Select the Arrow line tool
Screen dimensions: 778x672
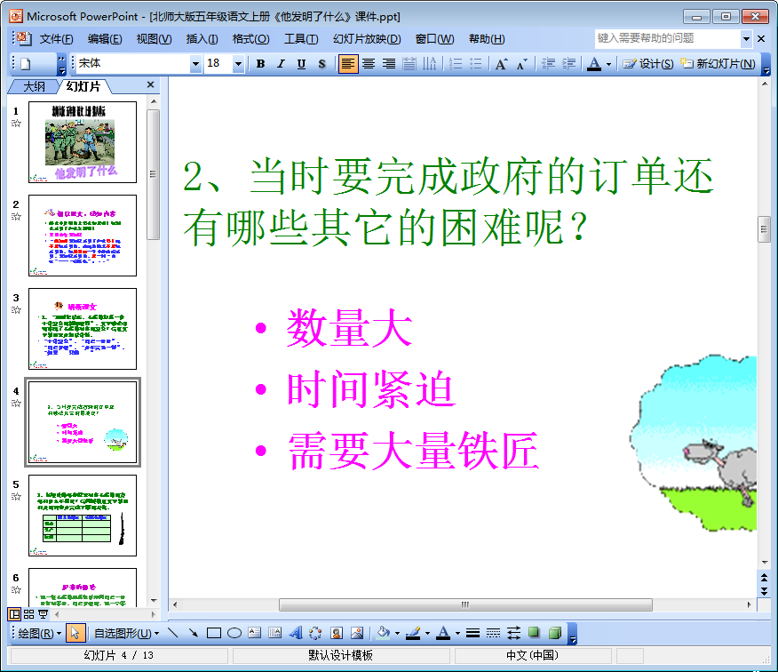[193, 633]
